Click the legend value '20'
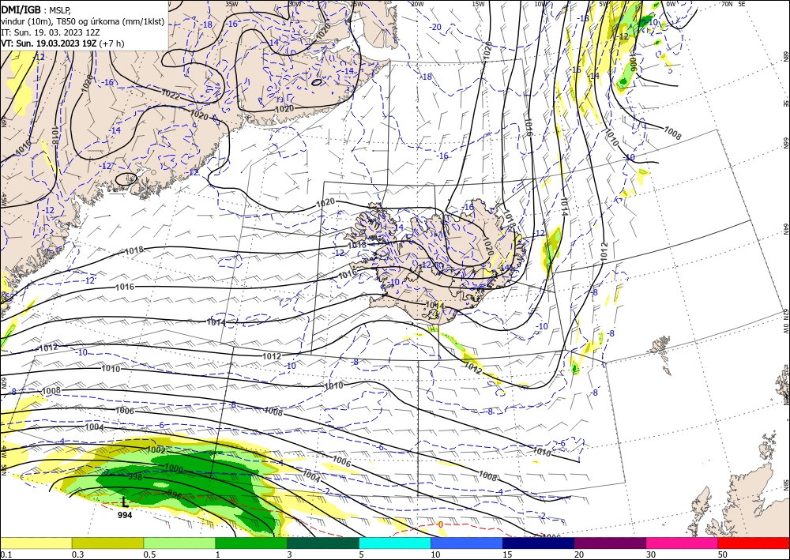Image resolution: width=790 pixels, height=560 pixels. click(x=579, y=554)
